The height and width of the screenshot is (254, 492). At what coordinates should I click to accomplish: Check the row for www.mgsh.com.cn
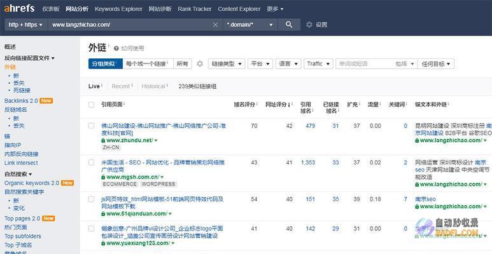91,163
